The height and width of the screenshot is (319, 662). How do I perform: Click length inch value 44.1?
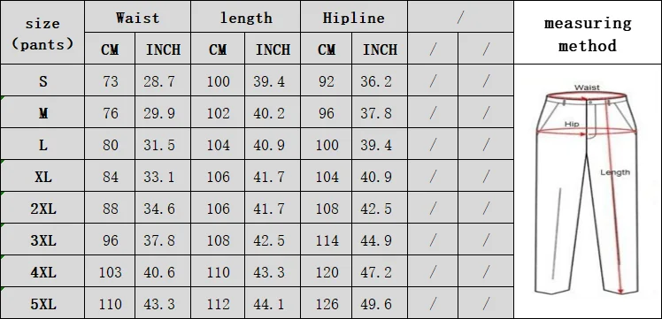coord(269,304)
